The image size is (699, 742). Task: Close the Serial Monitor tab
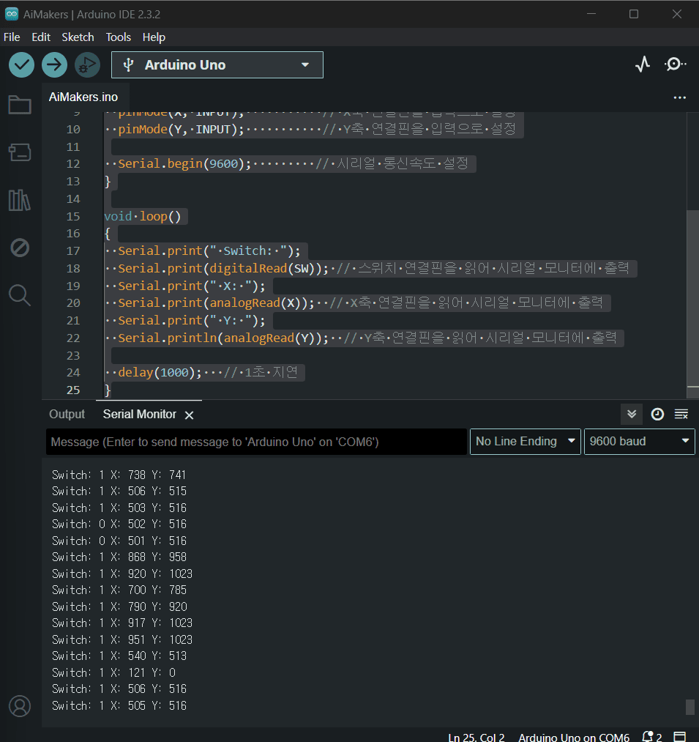[189, 415]
